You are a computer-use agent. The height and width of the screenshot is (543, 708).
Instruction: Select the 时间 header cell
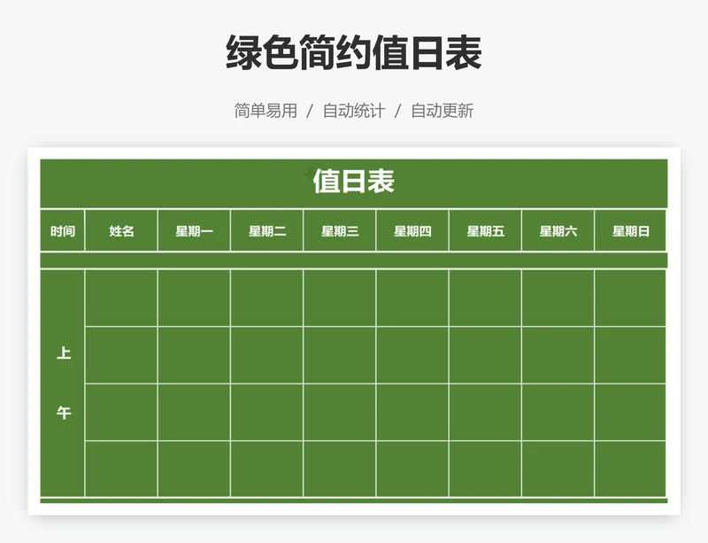tap(62, 230)
